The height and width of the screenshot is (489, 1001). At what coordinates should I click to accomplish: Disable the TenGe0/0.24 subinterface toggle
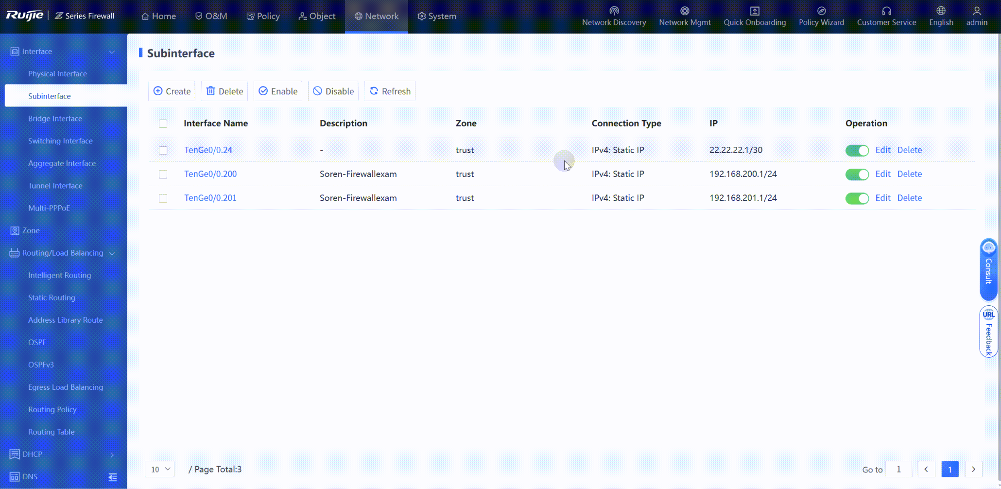pyautogui.click(x=857, y=151)
